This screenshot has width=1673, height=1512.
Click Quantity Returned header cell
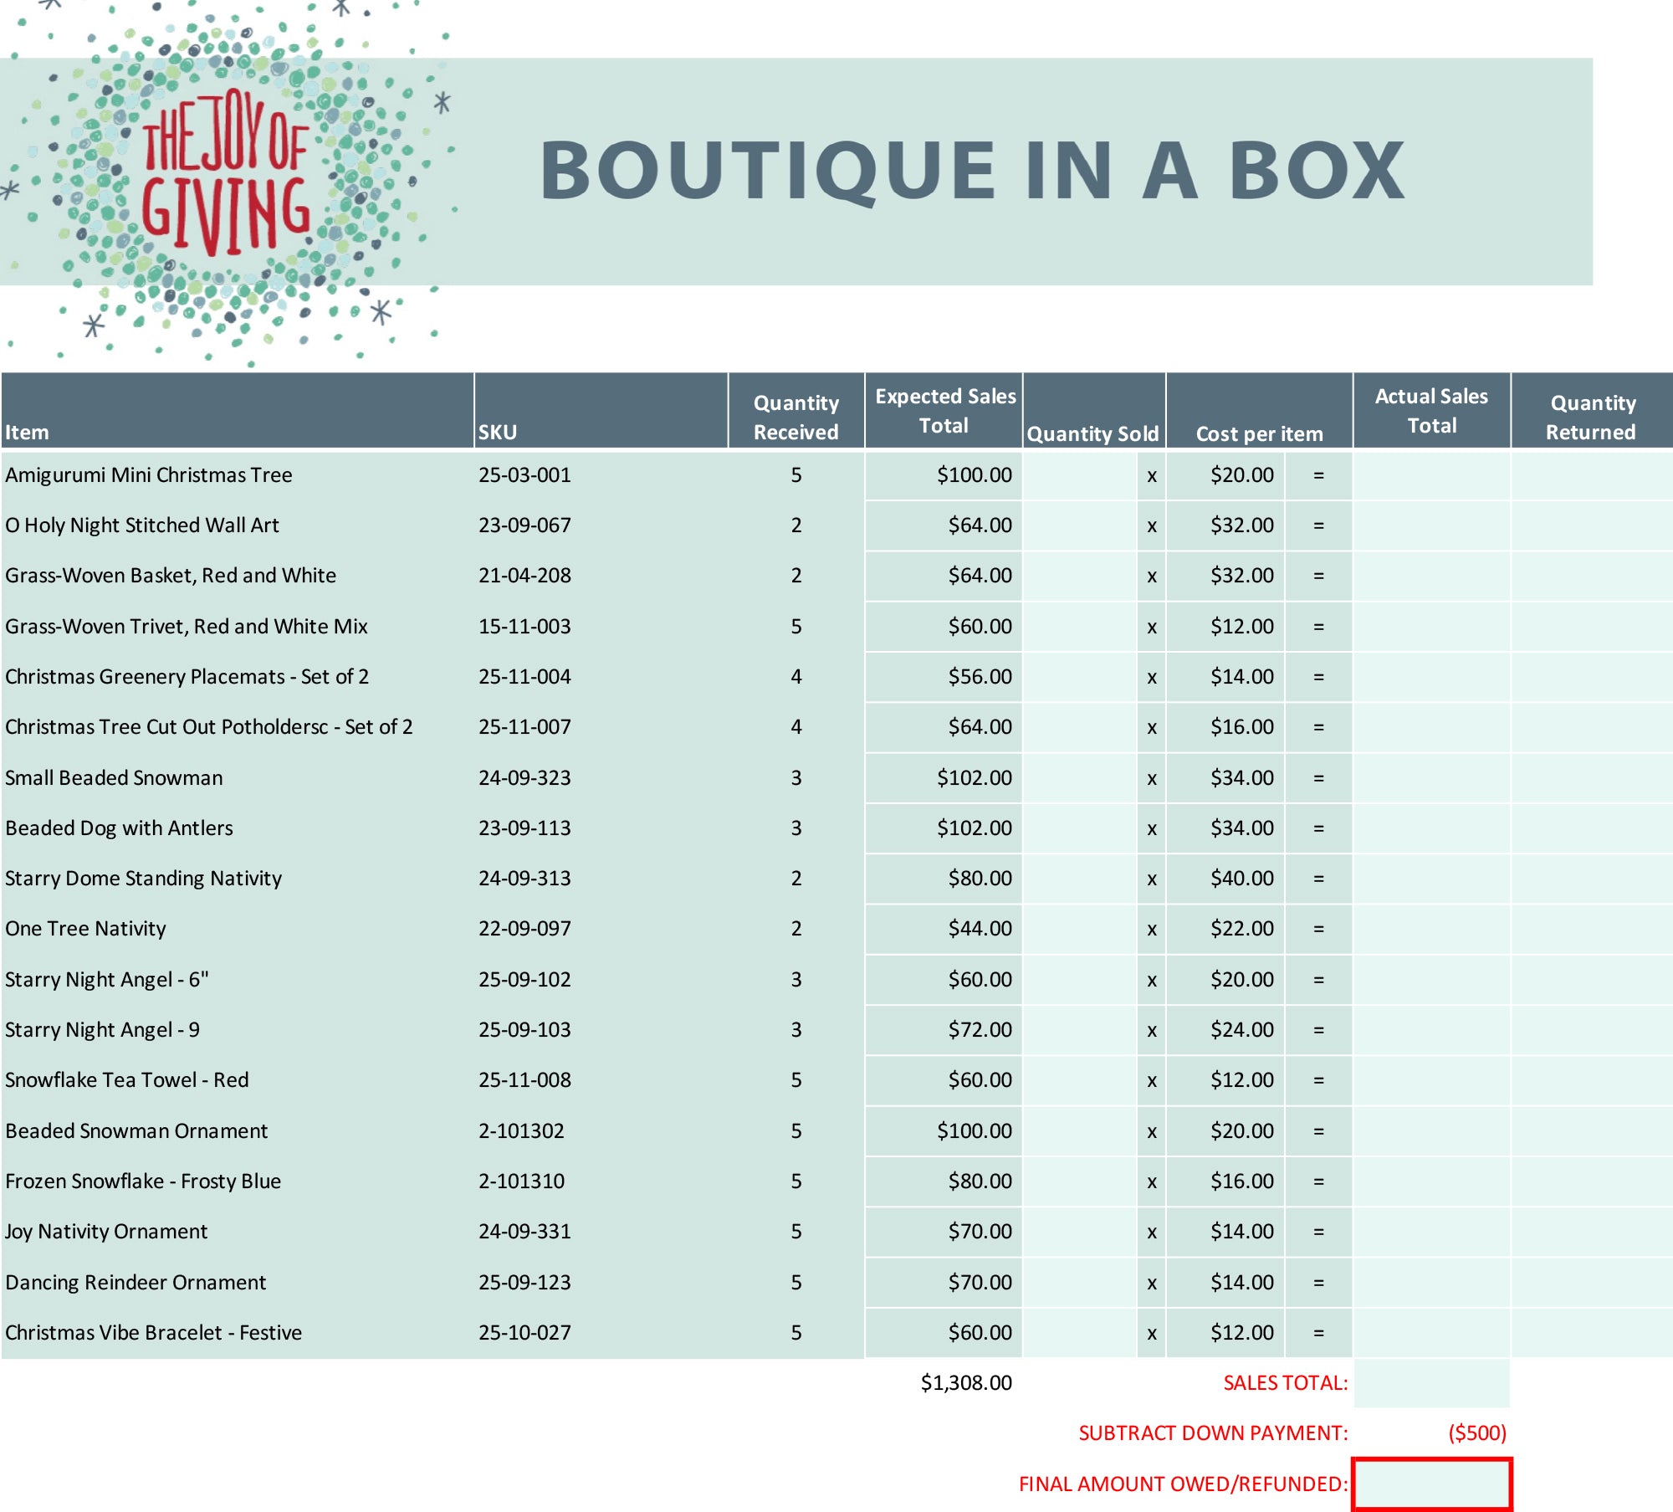[x=1591, y=417]
